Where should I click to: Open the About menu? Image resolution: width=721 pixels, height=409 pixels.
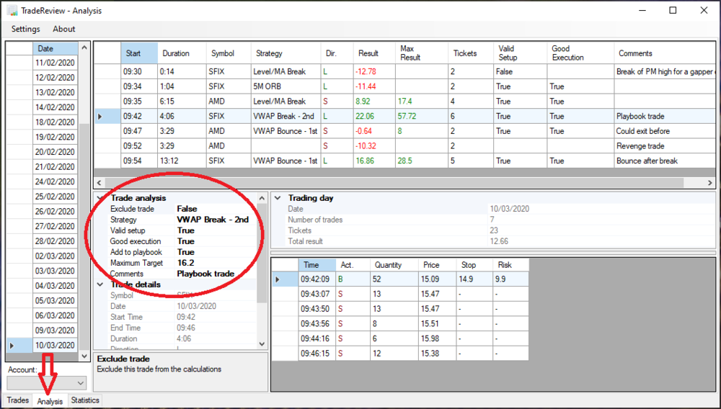coord(64,30)
